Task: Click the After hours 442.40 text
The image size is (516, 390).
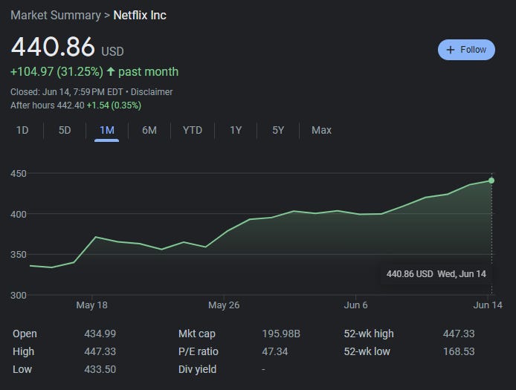Action: tap(48, 105)
